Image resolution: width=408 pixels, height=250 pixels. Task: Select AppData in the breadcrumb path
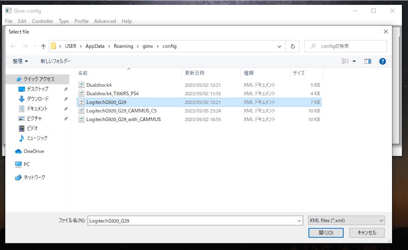[x=95, y=46]
